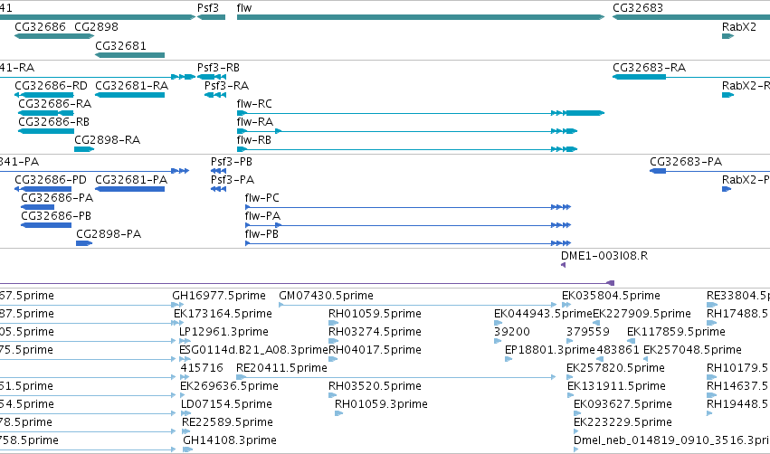770x454 pixels.
Task: Click protein label CG2898-PA
Action: point(109,234)
